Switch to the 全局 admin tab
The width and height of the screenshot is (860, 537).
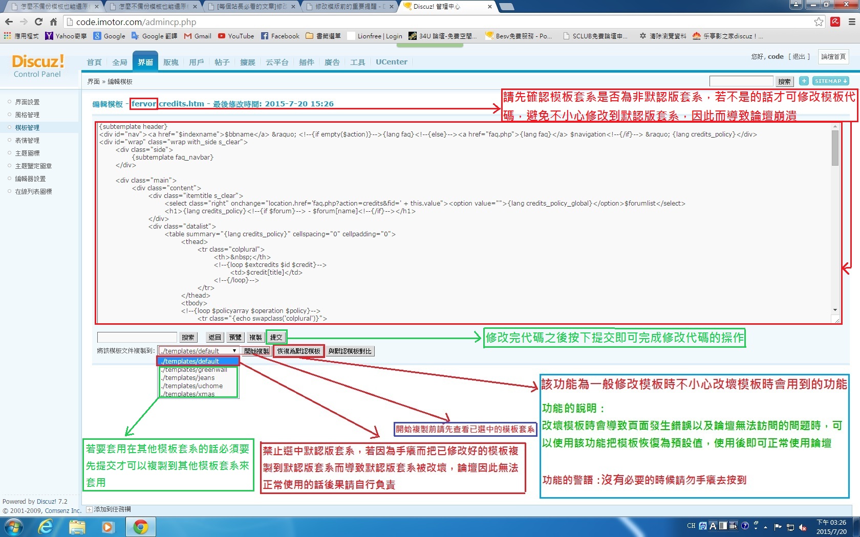coord(120,62)
